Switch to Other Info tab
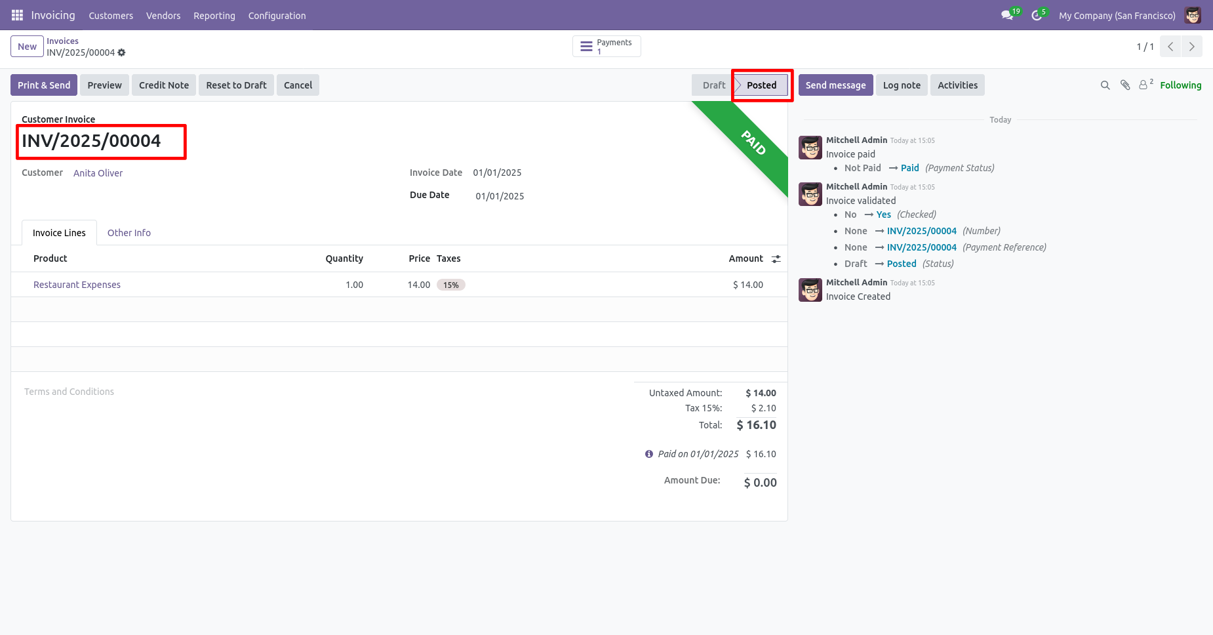This screenshot has width=1213, height=635. coord(129,233)
